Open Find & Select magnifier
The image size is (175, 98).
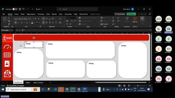click(118, 21)
